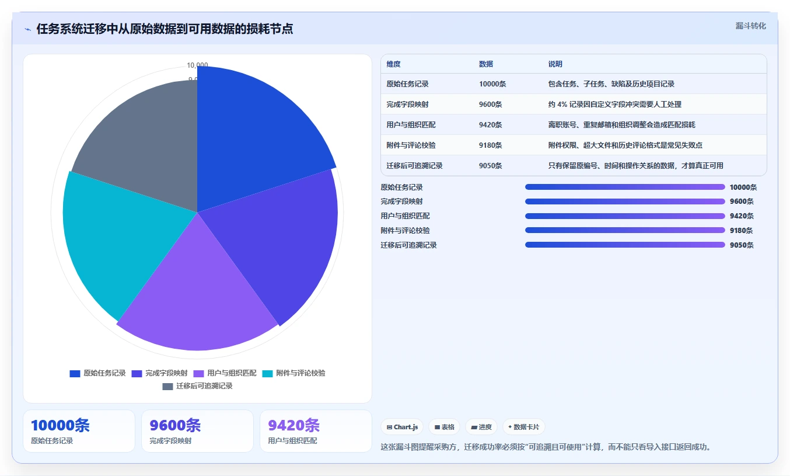
Task: Click the 迁移后可追溯记录 progress bar
Action: [625, 245]
